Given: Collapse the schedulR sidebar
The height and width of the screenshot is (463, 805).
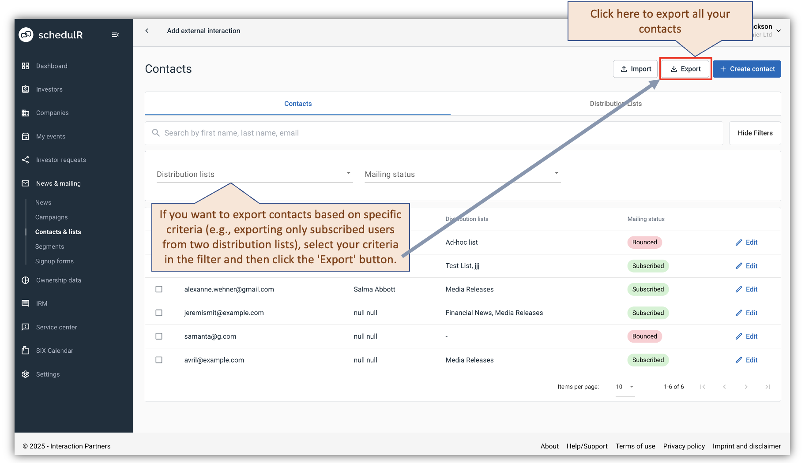Looking at the screenshot, I should pos(115,34).
